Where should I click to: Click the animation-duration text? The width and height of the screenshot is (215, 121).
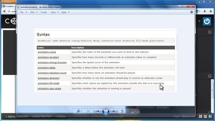48,57
